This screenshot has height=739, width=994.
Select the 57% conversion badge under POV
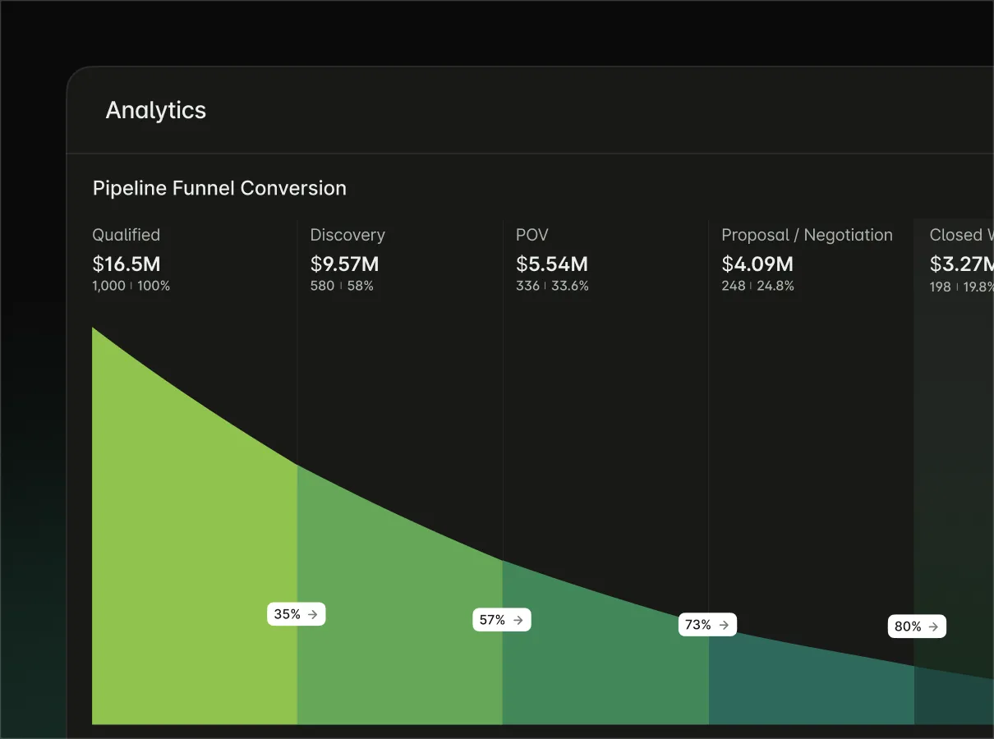click(x=501, y=620)
